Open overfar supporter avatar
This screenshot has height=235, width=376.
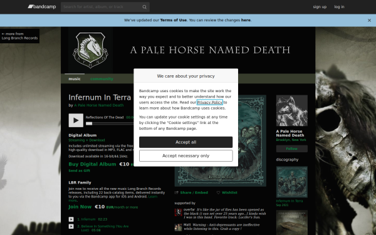coord(178,212)
